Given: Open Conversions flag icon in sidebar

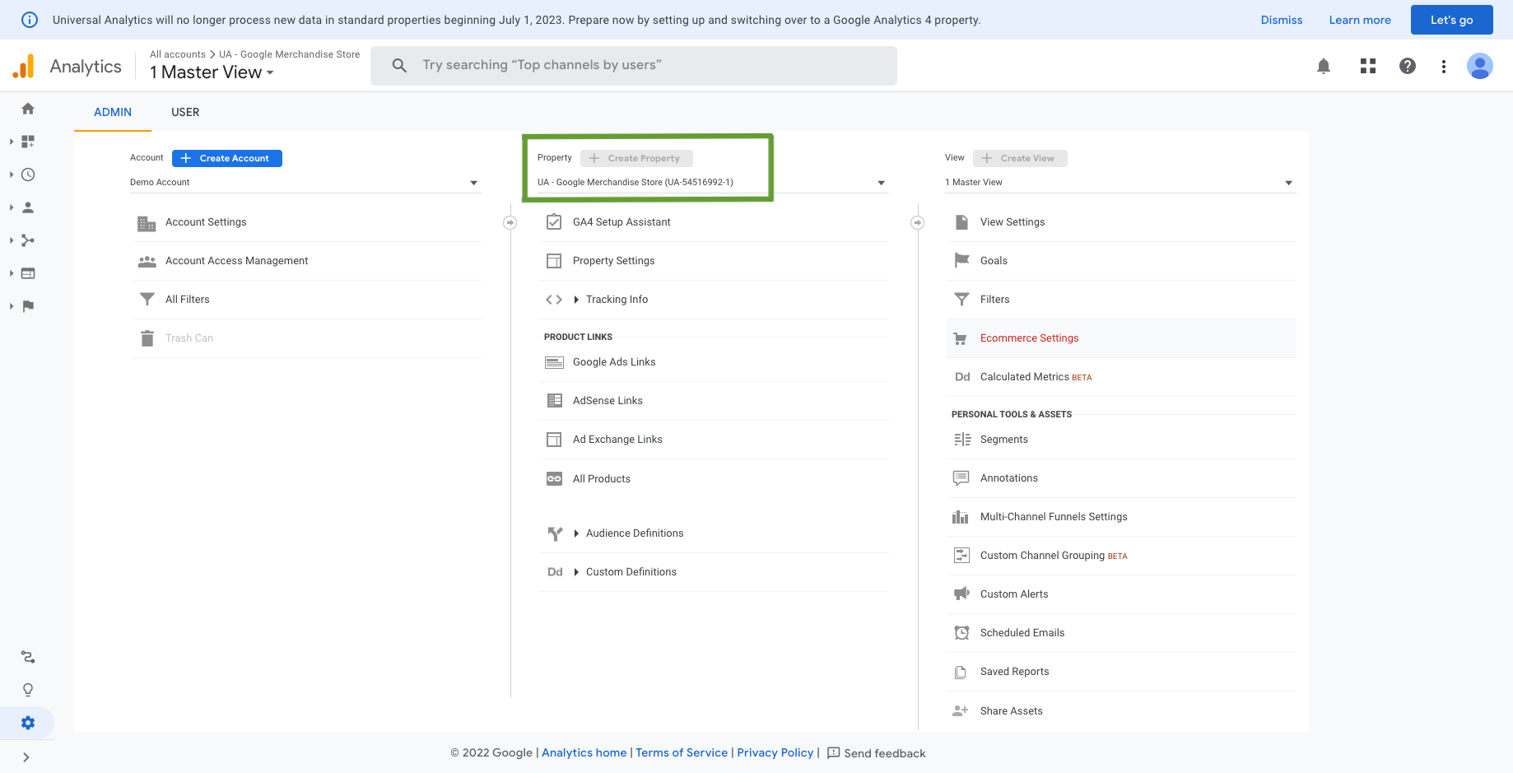Looking at the screenshot, I should pyautogui.click(x=28, y=306).
